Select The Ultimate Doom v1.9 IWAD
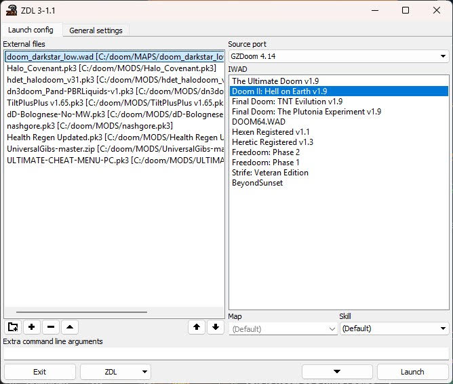Viewport: 453px width, 384px height. [339, 81]
